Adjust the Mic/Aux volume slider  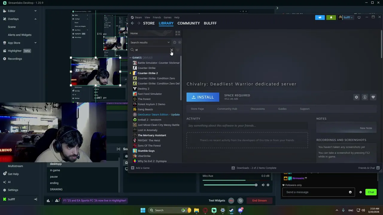tap(230, 185)
